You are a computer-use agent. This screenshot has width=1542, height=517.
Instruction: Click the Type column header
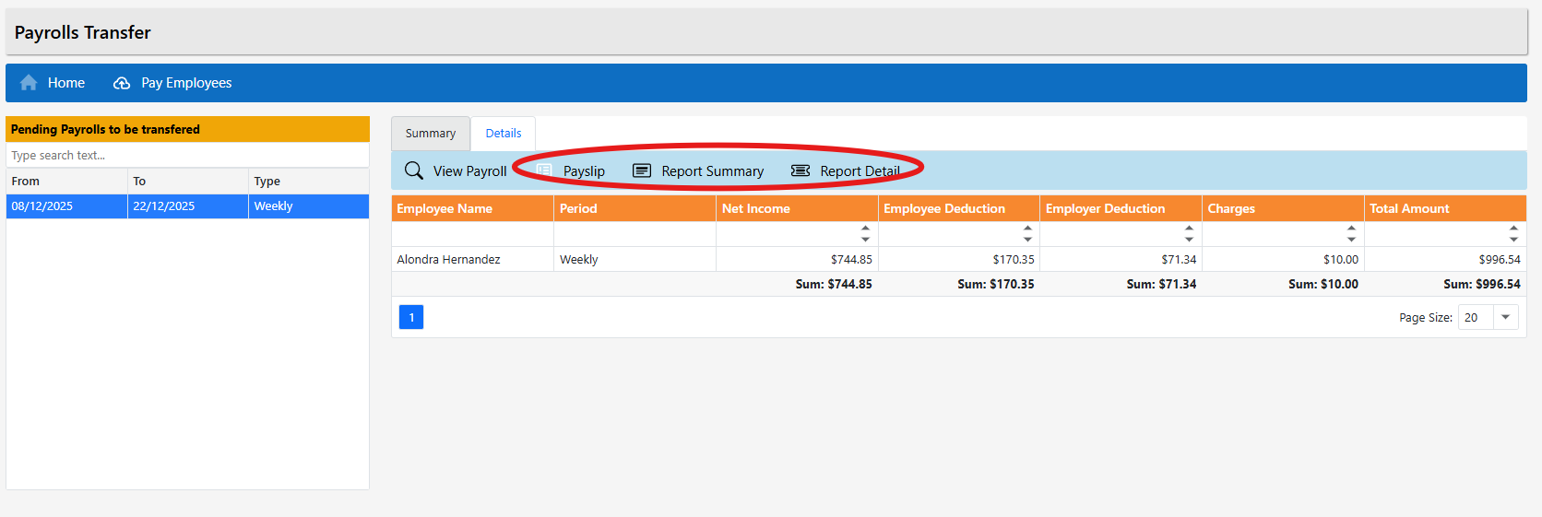coord(309,182)
